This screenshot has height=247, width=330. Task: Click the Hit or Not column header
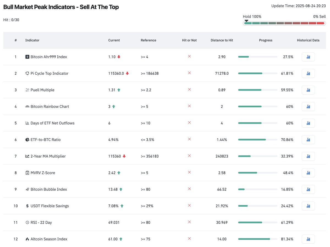(x=189, y=40)
